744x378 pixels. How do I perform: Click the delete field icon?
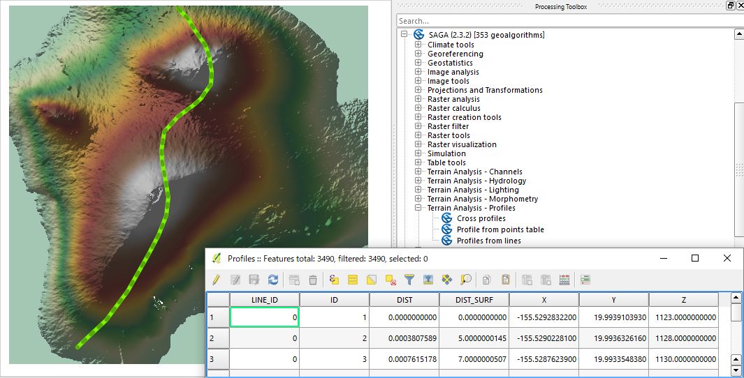point(546,280)
